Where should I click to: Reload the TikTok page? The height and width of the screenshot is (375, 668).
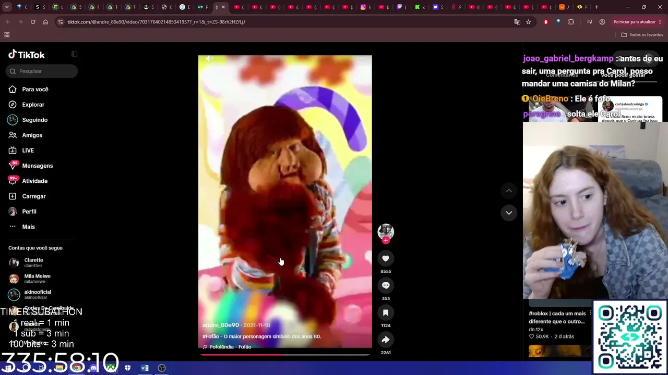click(x=33, y=22)
